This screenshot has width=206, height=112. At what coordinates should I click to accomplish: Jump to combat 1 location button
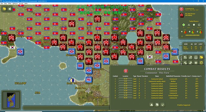tap(125, 79)
